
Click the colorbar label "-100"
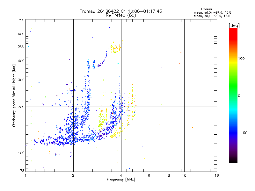click(x=243, y=133)
